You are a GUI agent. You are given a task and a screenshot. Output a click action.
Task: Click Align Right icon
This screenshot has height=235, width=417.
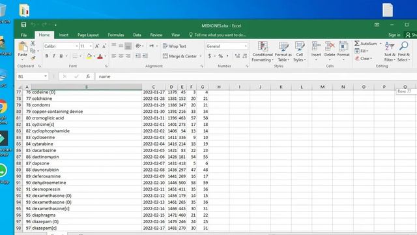[x=128, y=56]
